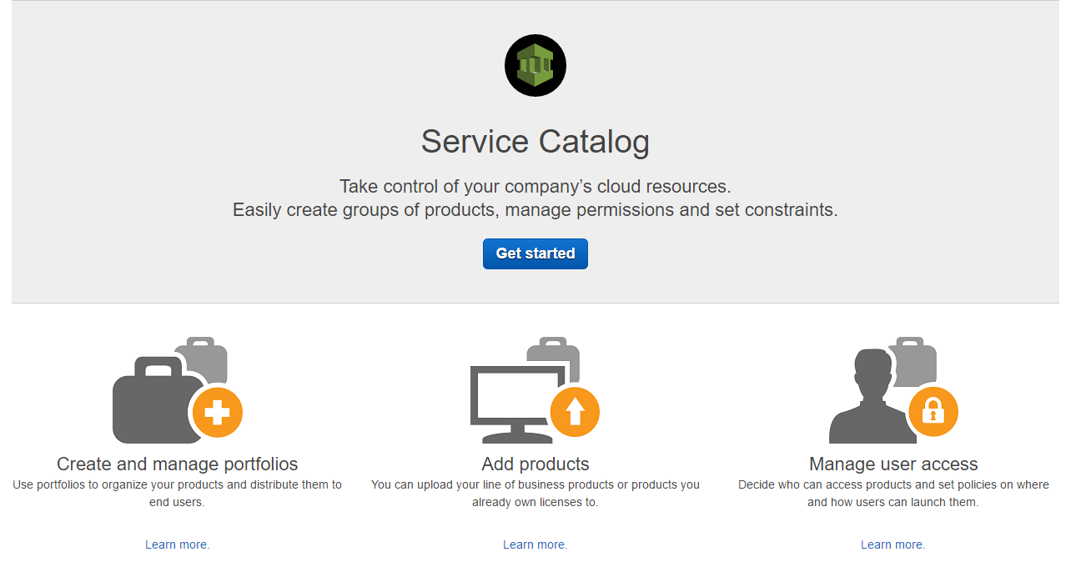Click the orange plus badge on briefcase
The width and height of the screenshot is (1071, 567).
[217, 412]
